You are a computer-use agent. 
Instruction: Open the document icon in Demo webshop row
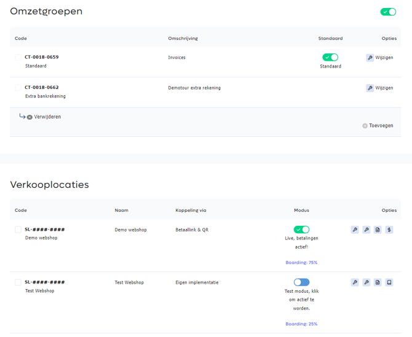point(378,230)
